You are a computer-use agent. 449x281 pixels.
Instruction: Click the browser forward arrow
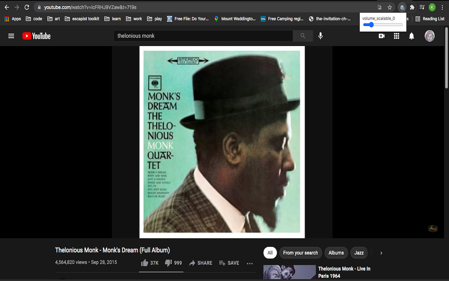(x=17, y=7)
